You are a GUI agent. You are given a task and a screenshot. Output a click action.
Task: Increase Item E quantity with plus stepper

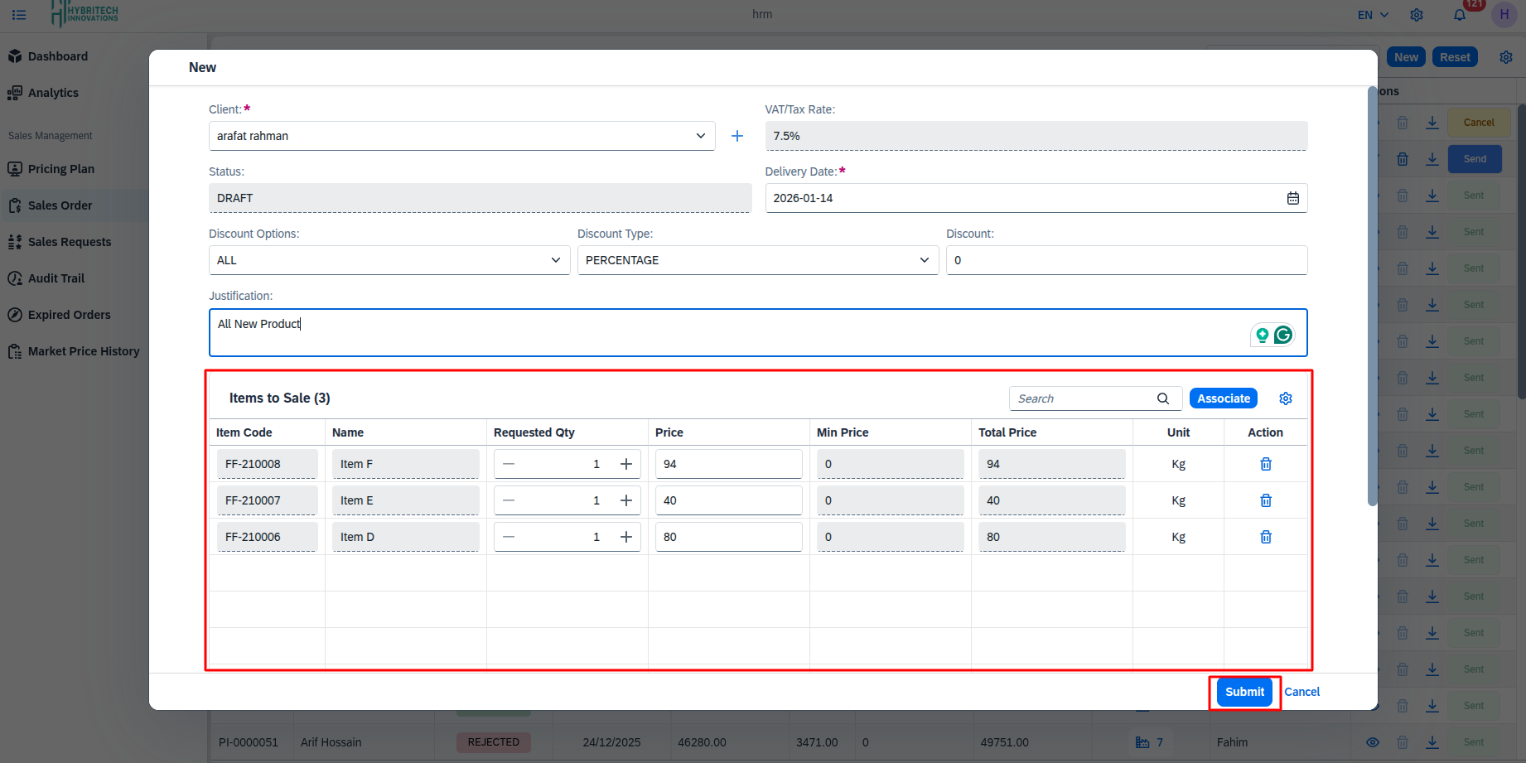pyautogui.click(x=625, y=500)
